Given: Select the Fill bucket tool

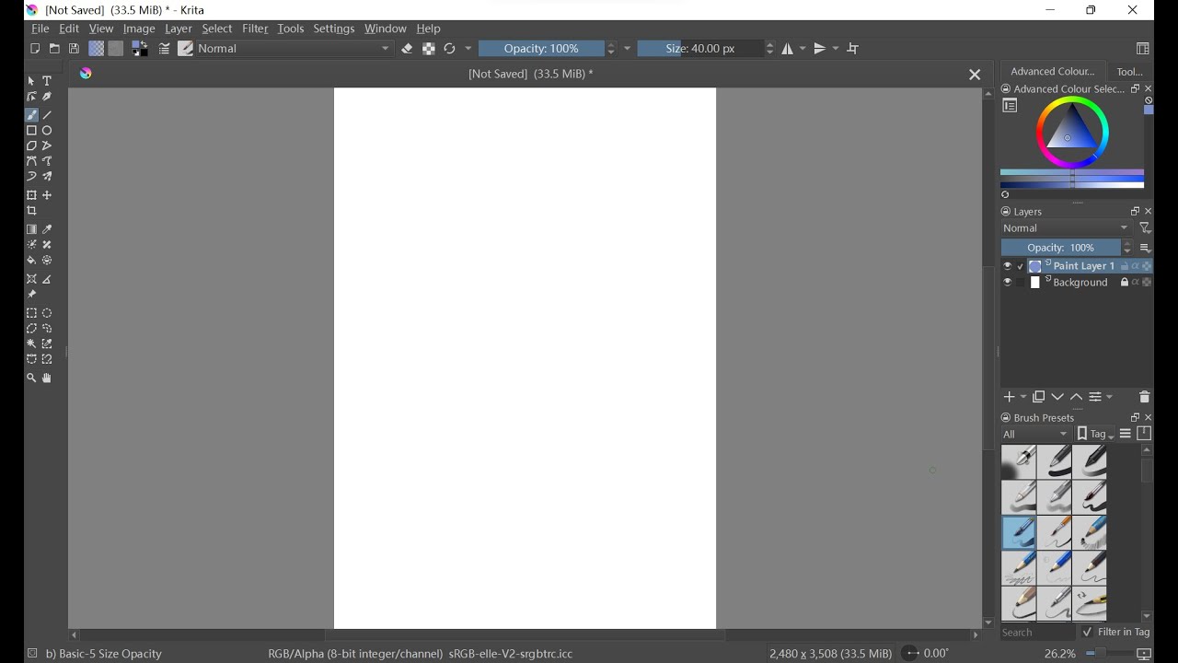Looking at the screenshot, I should tap(32, 261).
